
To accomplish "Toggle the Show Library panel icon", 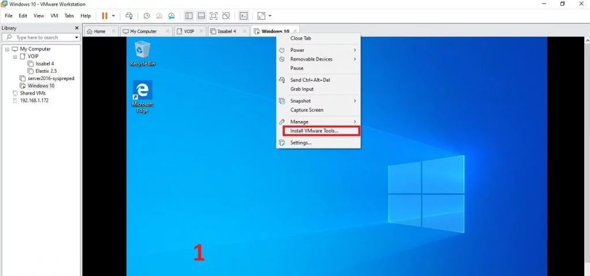I will (189, 16).
